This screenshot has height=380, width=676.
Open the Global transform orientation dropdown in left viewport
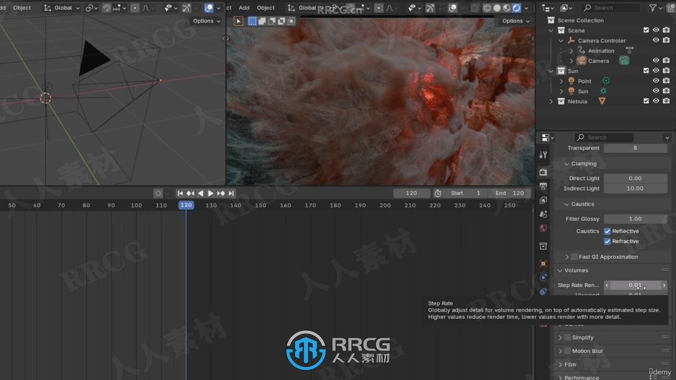coord(62,8)
